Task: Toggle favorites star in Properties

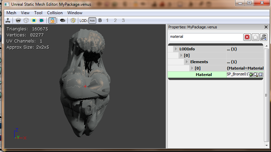Action: (x=255, y=37)
